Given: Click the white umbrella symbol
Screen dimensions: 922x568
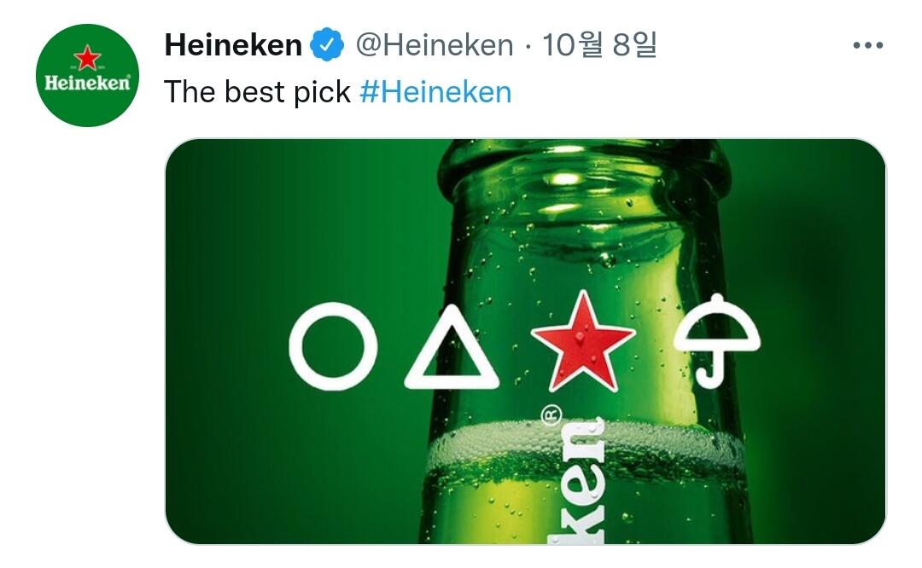Looking at the screenshot, I should [x=716, y=324].
